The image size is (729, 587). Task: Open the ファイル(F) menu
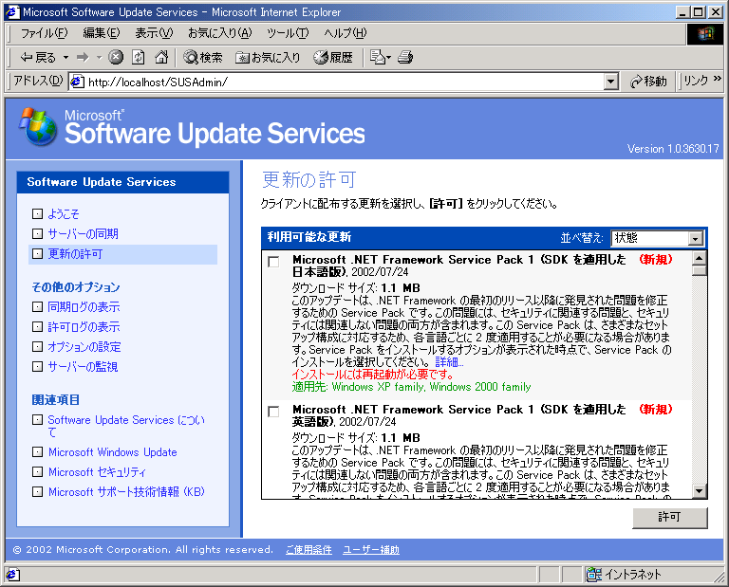click(x=45, y=33)
